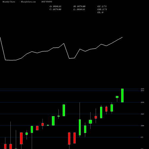Viewport: 149px width, 149px height.
Task: Select the 'L: 1050.55' low value
Action: pyautogui.click(x=79, y=10)
